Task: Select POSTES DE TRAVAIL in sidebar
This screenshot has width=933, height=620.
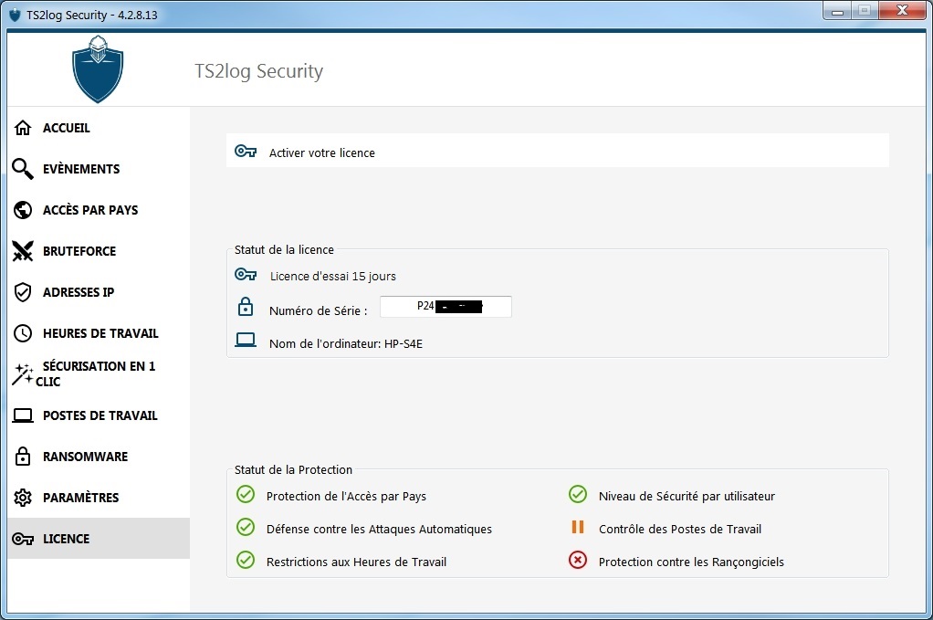Action: (99, 415)
